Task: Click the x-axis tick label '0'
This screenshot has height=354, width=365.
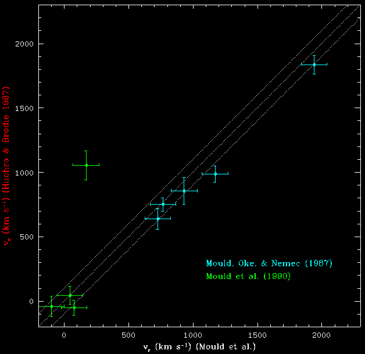Action: 64,335
